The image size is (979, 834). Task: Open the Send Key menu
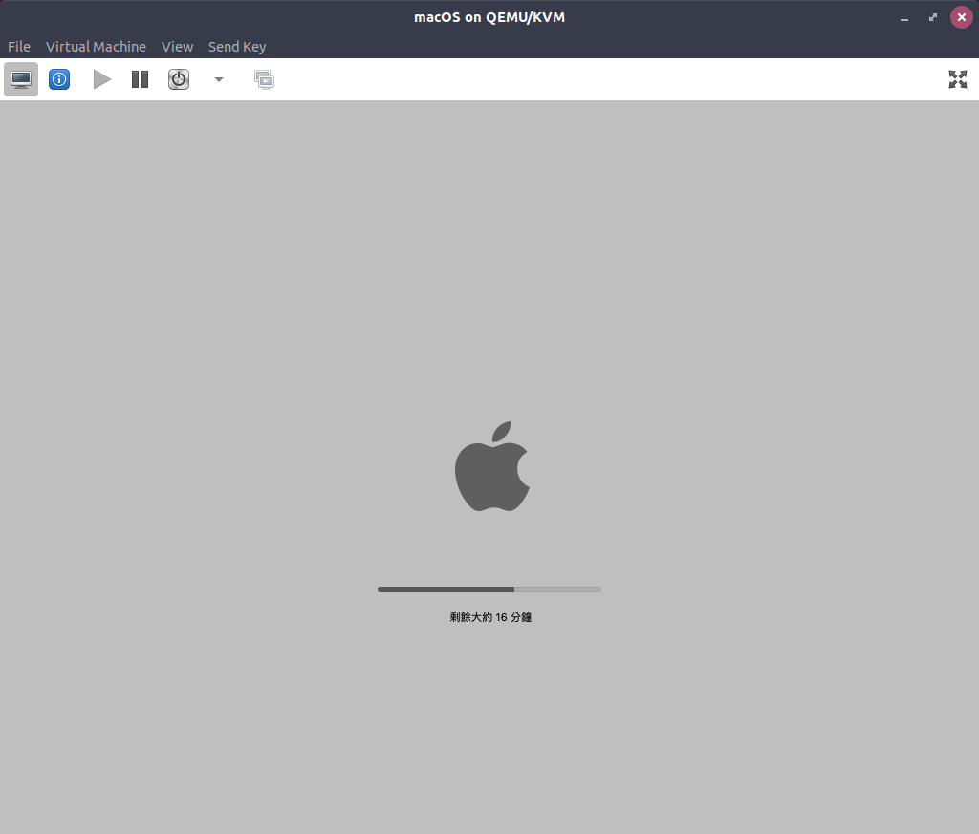click(x=237, y=47)
